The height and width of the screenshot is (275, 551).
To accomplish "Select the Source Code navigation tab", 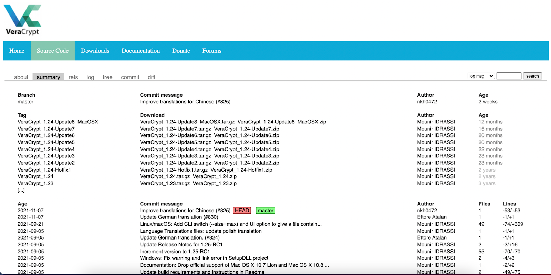I will (x=53, y=51).
